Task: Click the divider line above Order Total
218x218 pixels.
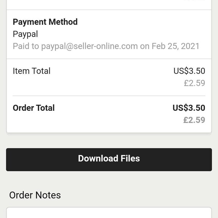Action: coord(109,96)
